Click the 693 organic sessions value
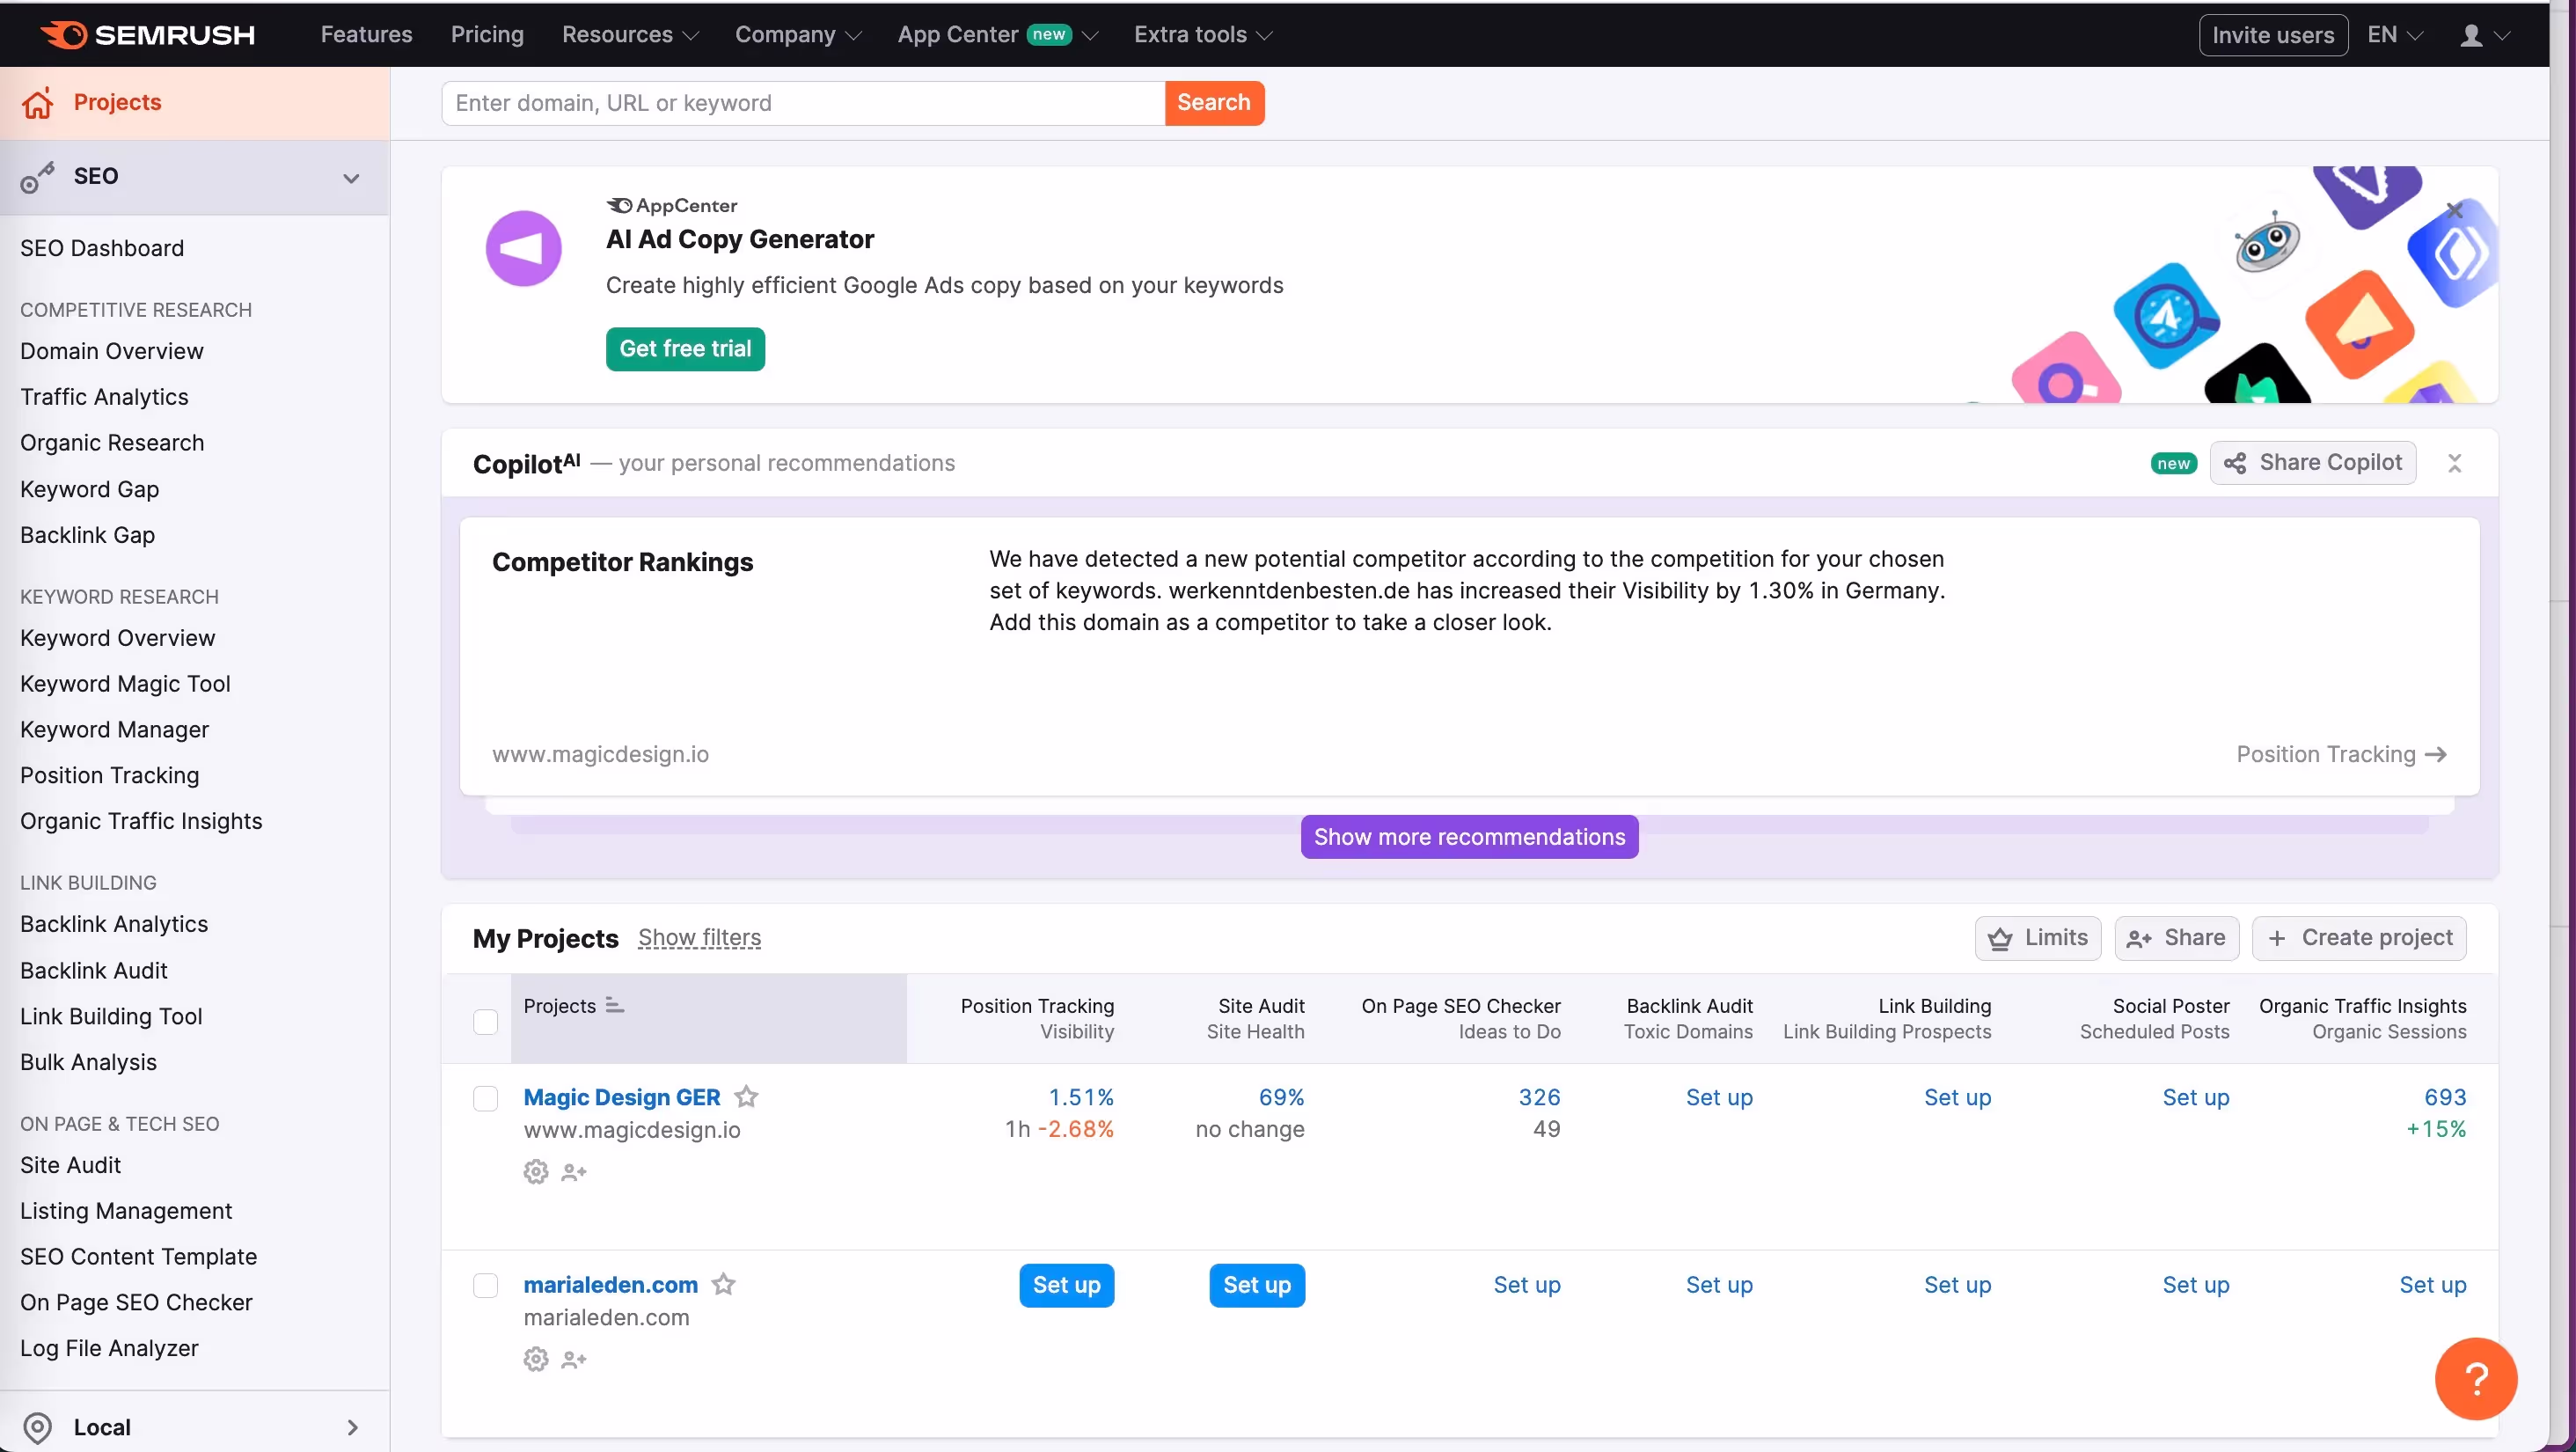The image size is (2576, 1452). tap(2445, 1097)
